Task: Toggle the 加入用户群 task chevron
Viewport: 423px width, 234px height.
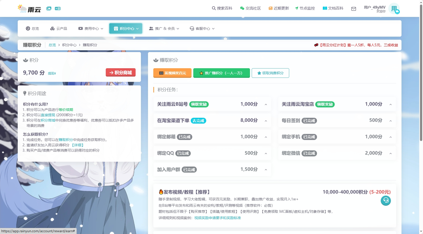Action: [266, 170]
